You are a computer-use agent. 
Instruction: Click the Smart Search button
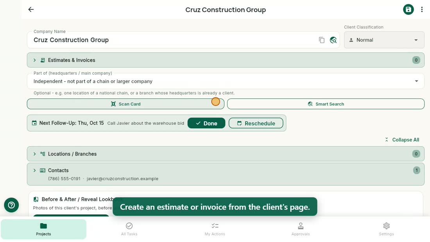(326, 104)
